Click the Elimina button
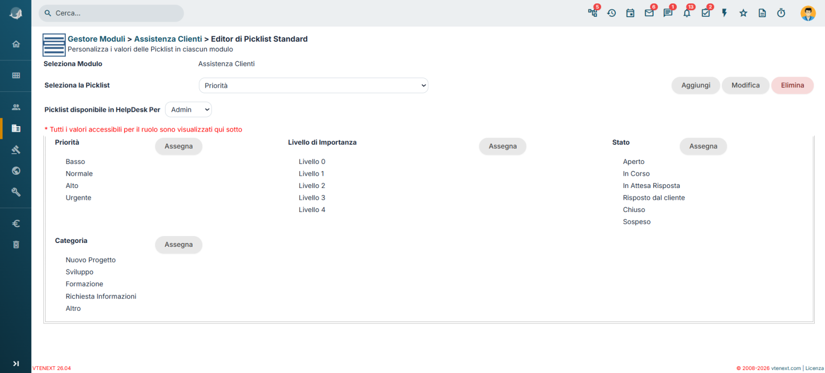This screenshot has width=825, height=373. point(793,85)
